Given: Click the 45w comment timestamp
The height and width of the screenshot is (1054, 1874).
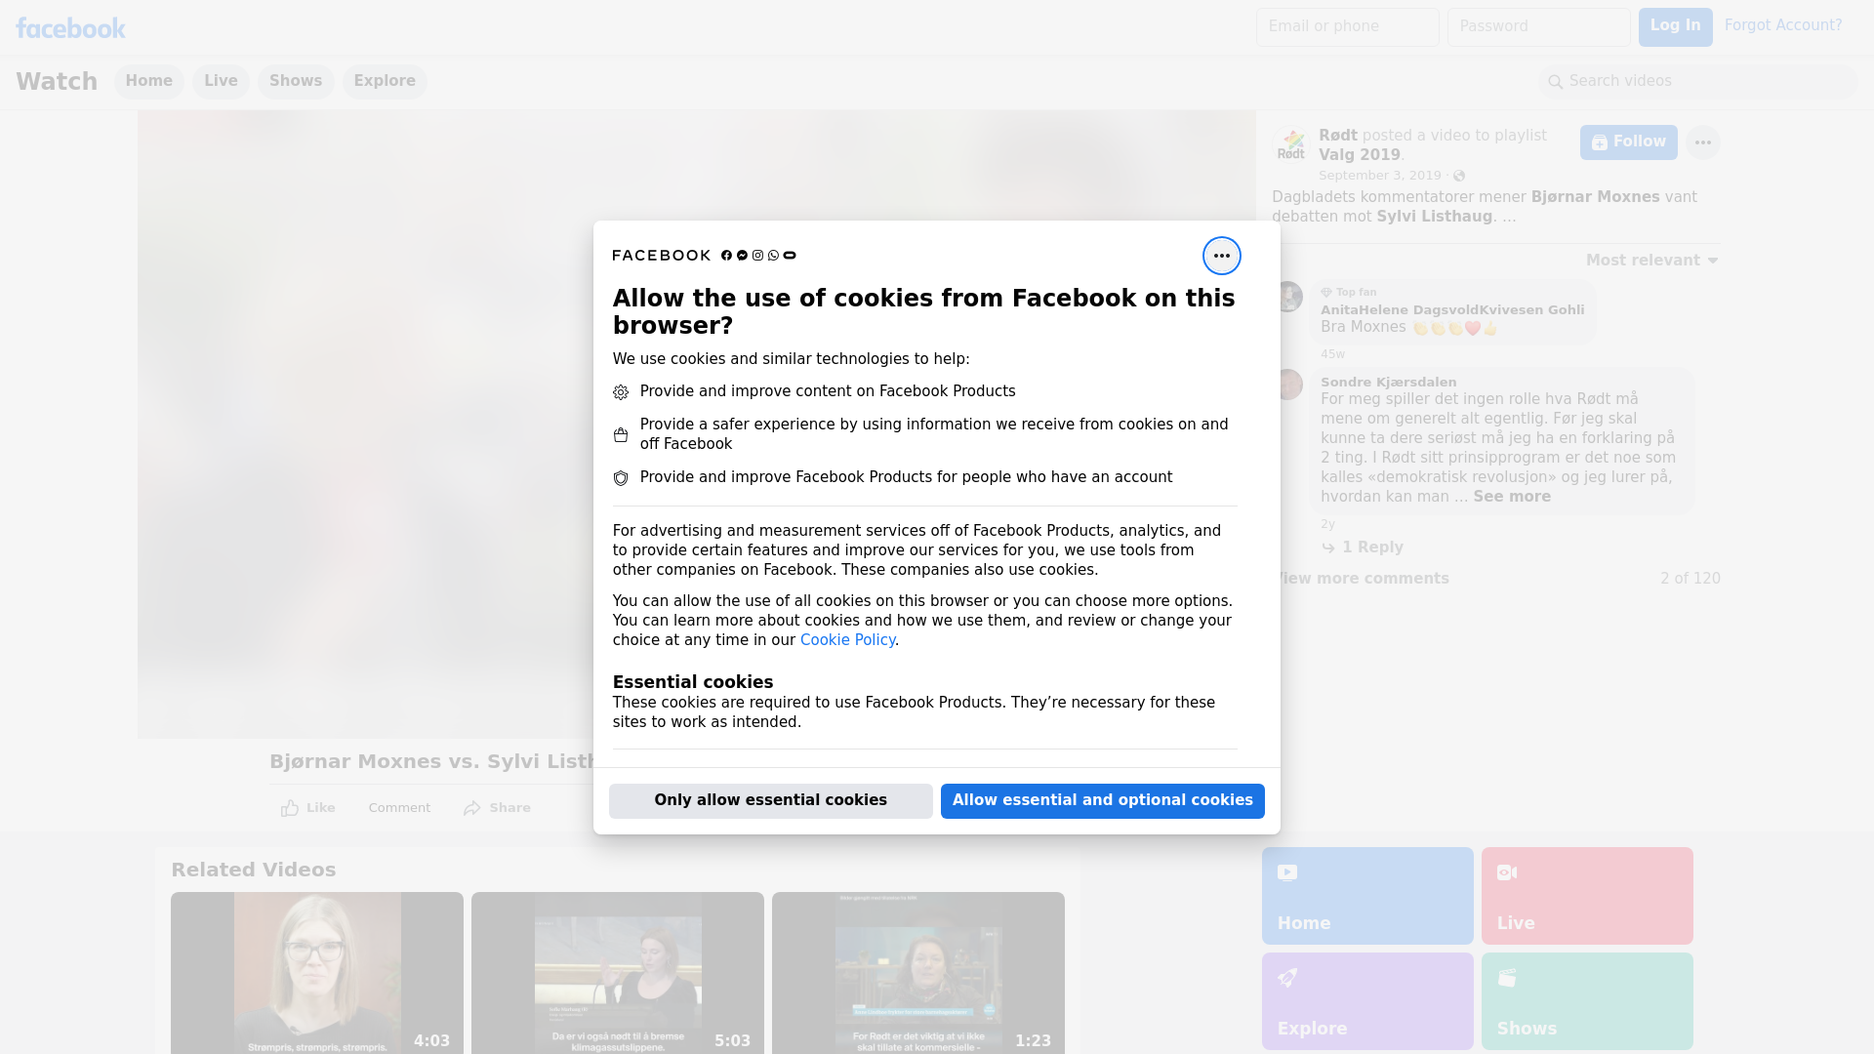Looking at the screenshot, I should pos(1332,354).
